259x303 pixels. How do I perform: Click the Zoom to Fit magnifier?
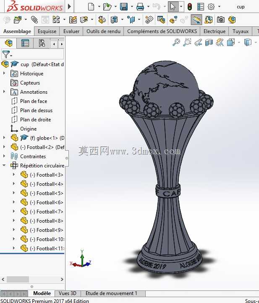tap(176, 42)
